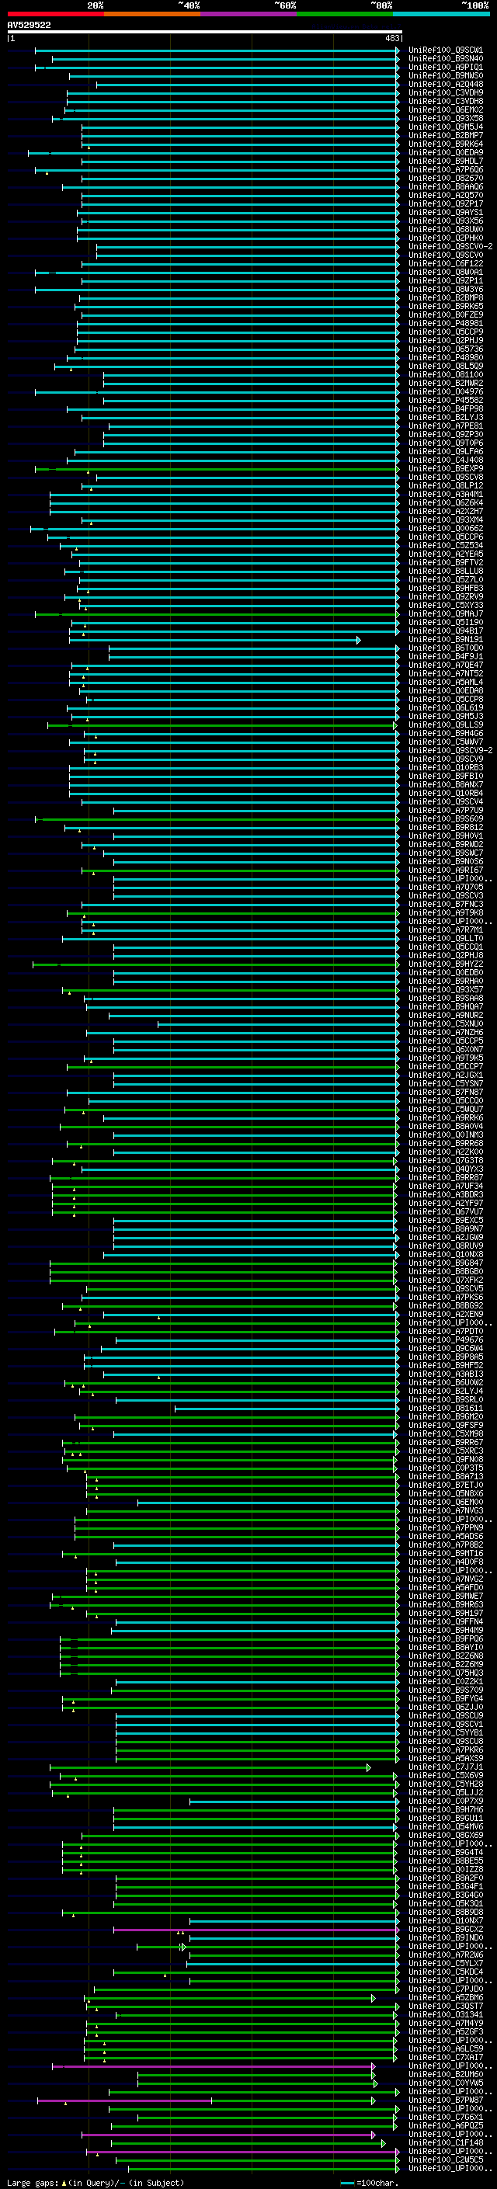Select the UniRef100_B9GCX2 label
The width and height of the screenshot is (497, 2189).
pos(445,1929)
